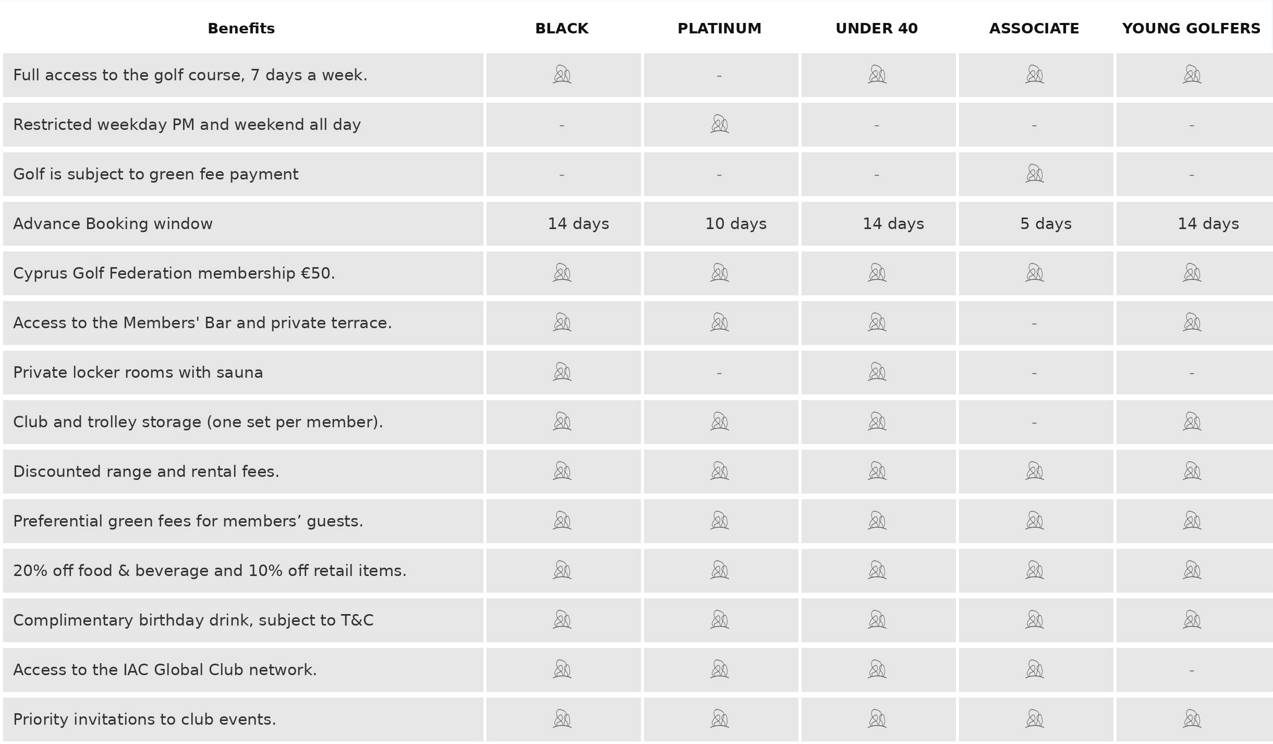
Task: Click the YOUNG GOLFERS icon for 20% off food
Action: pos(1192,570)
